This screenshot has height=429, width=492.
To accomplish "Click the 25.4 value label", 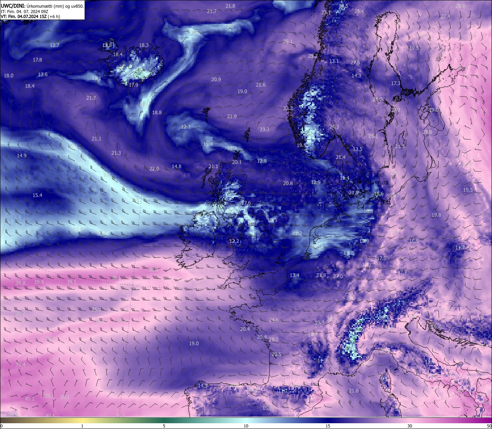I will point(359,12).
